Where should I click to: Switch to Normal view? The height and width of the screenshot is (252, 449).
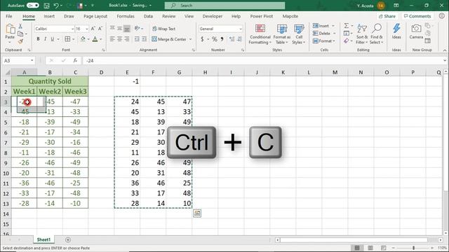point(357,248)
